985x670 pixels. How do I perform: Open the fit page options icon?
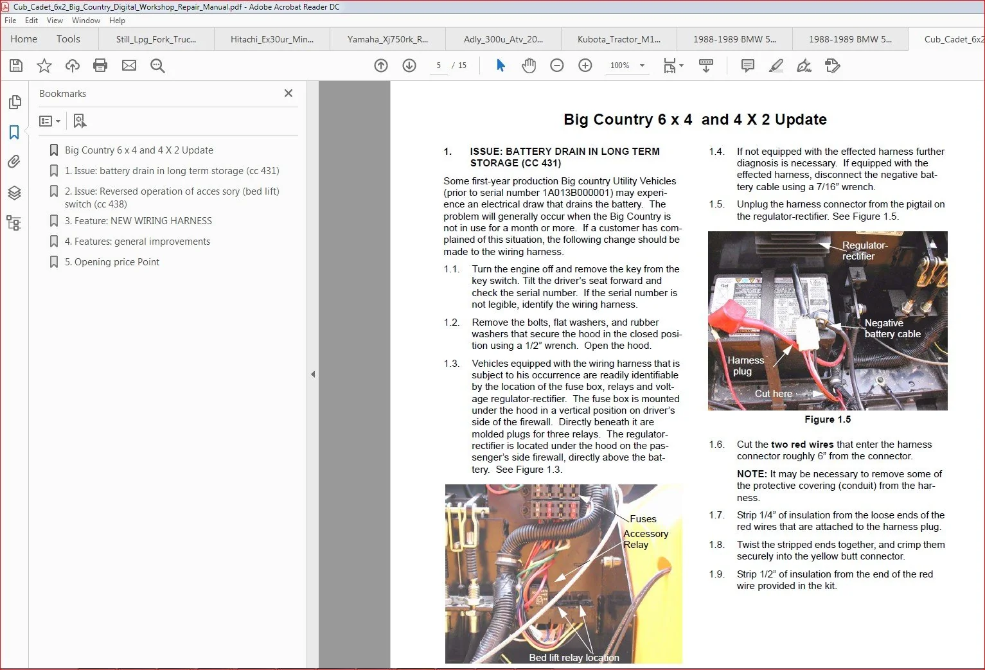(x=673, y=66)
